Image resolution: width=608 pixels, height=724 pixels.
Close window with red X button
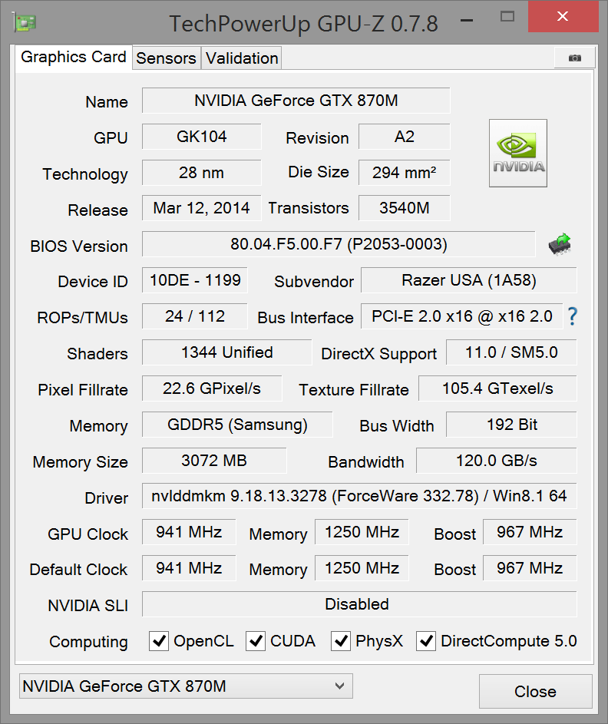tap(563, 17)
